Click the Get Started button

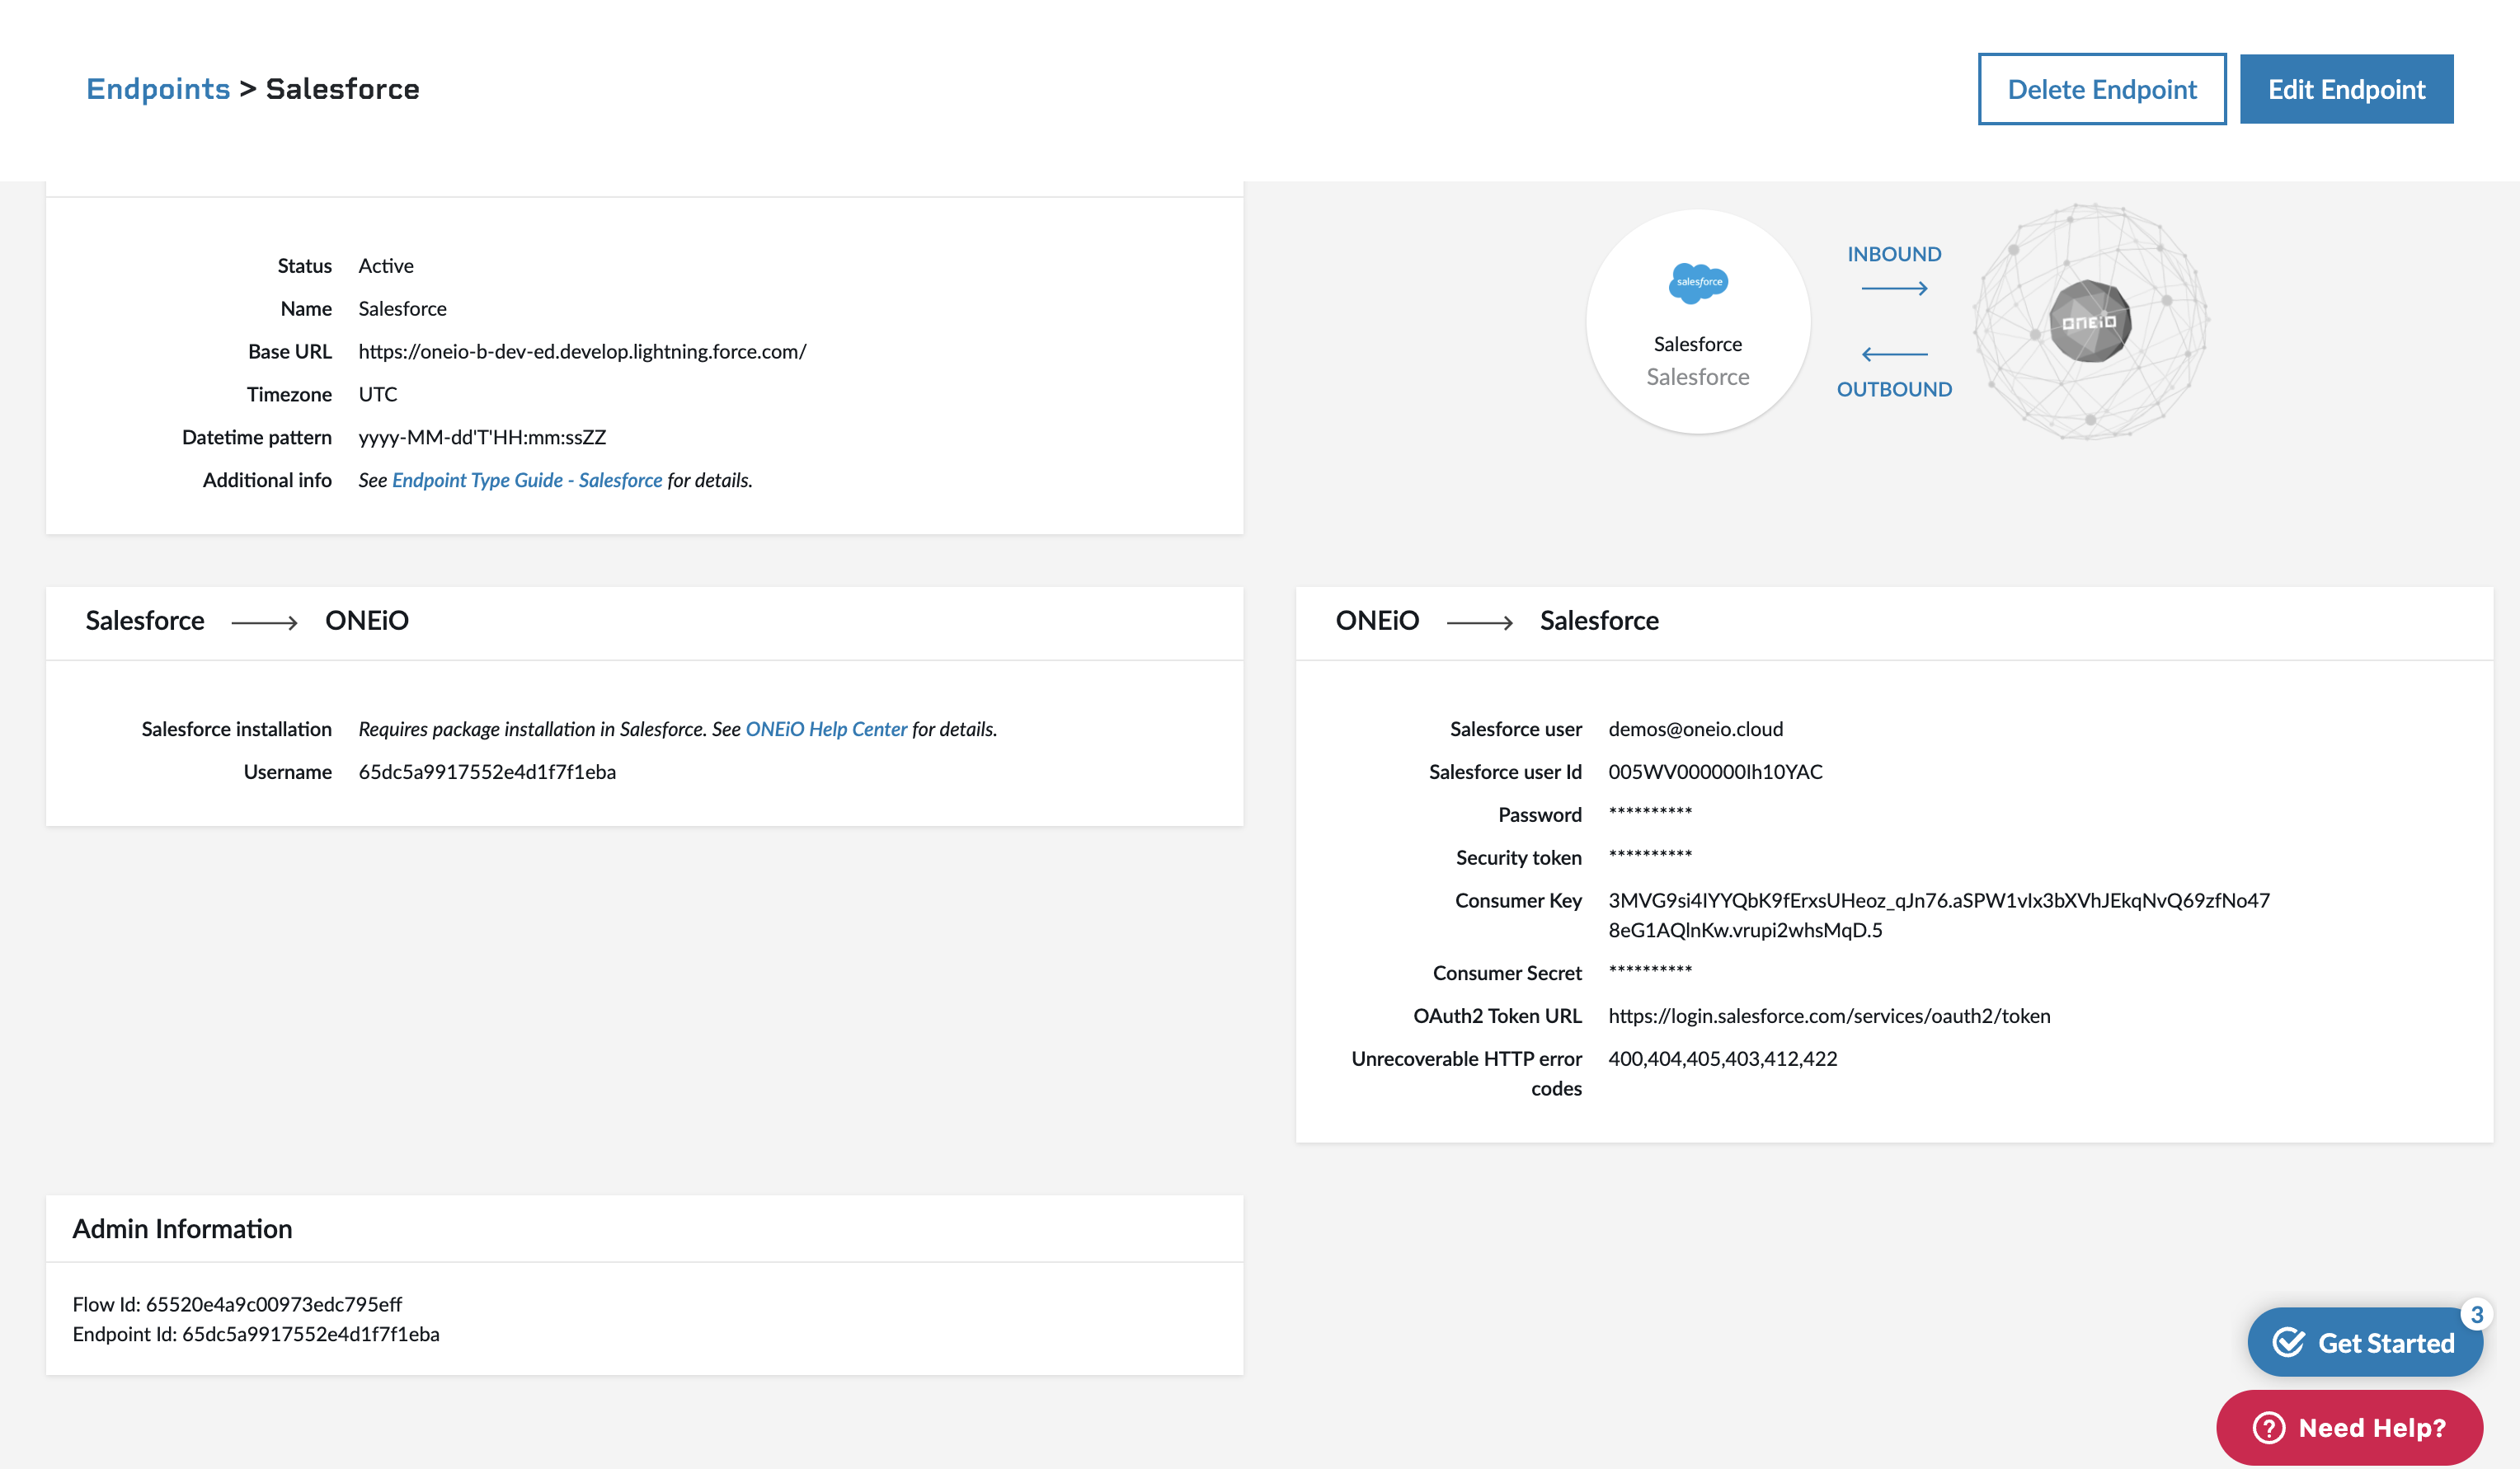click(2365, 1342)
